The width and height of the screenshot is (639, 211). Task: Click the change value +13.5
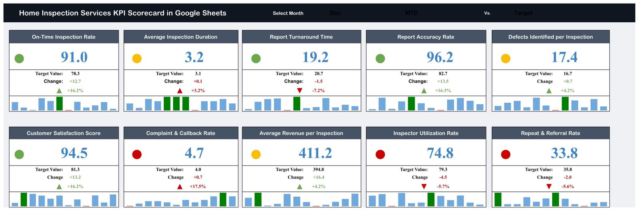tap(443, 81)
